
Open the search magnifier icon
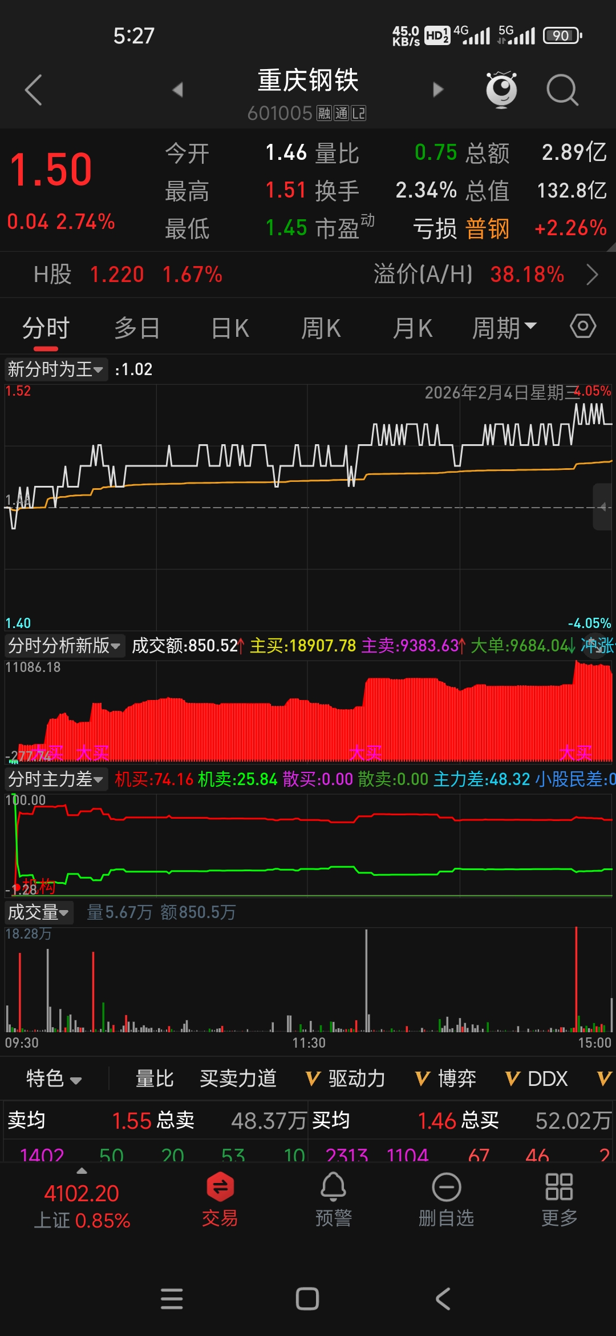(562, 90)
